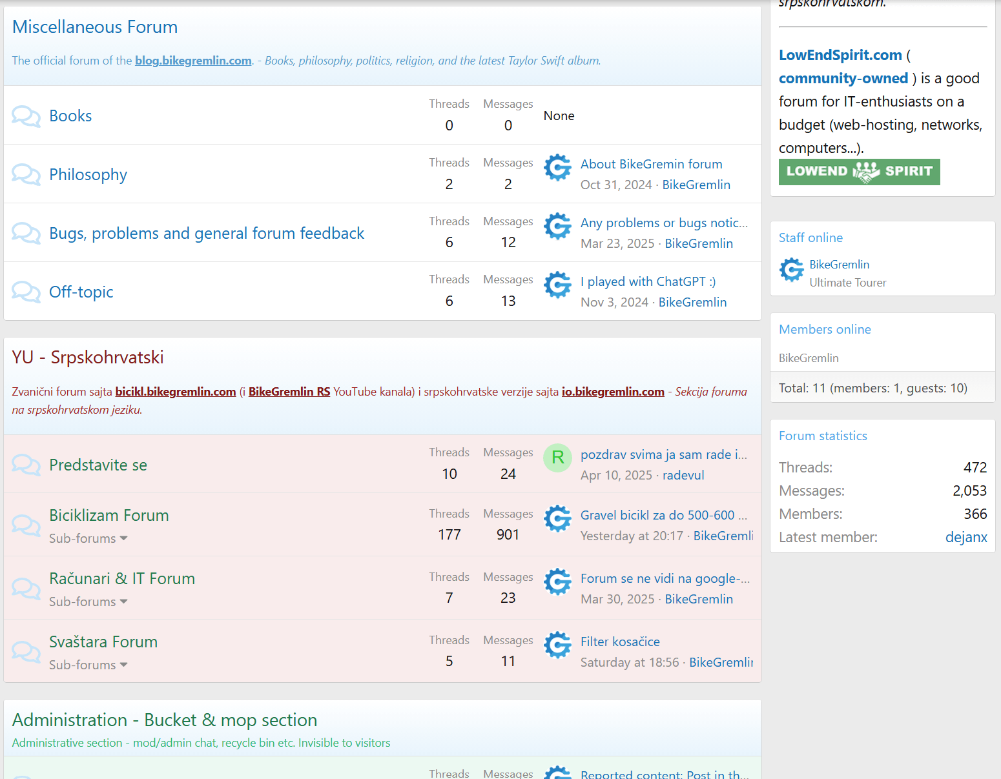Open thread 'Forum se ne vidi na google-...'

click(665, 578)
